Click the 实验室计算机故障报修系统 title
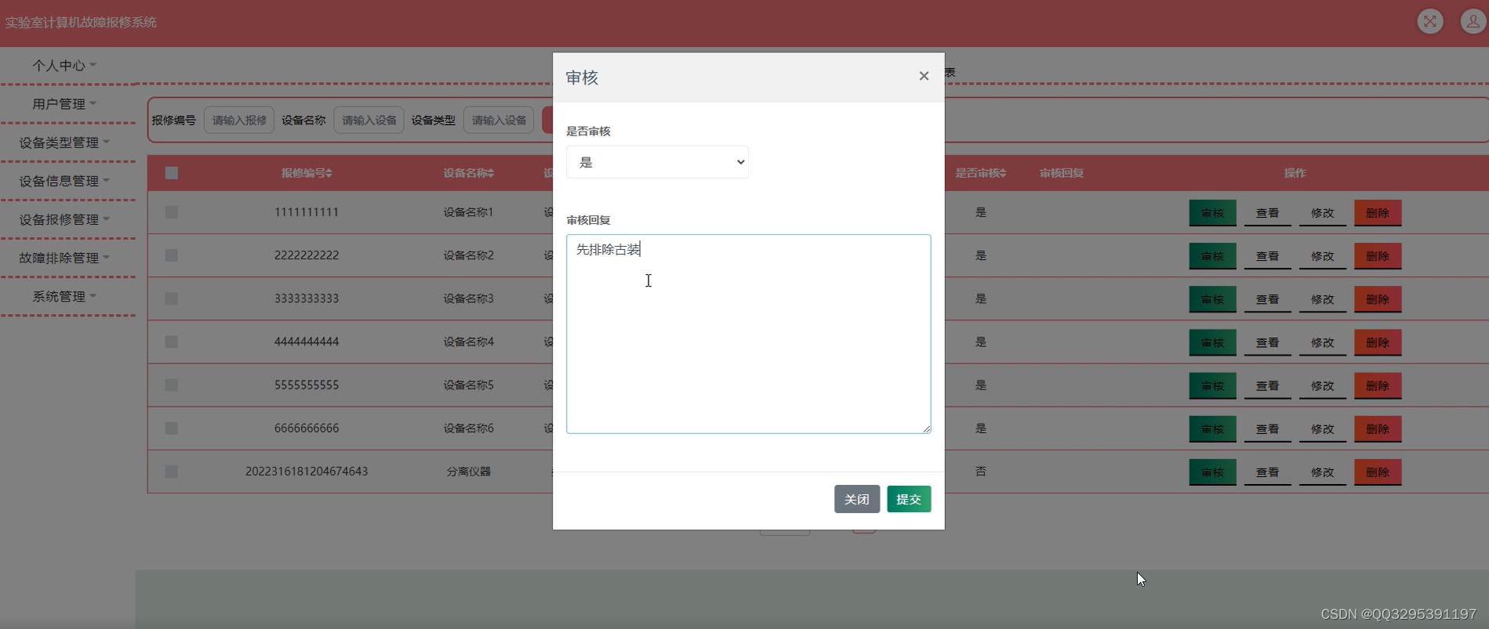 coord(81,22)
